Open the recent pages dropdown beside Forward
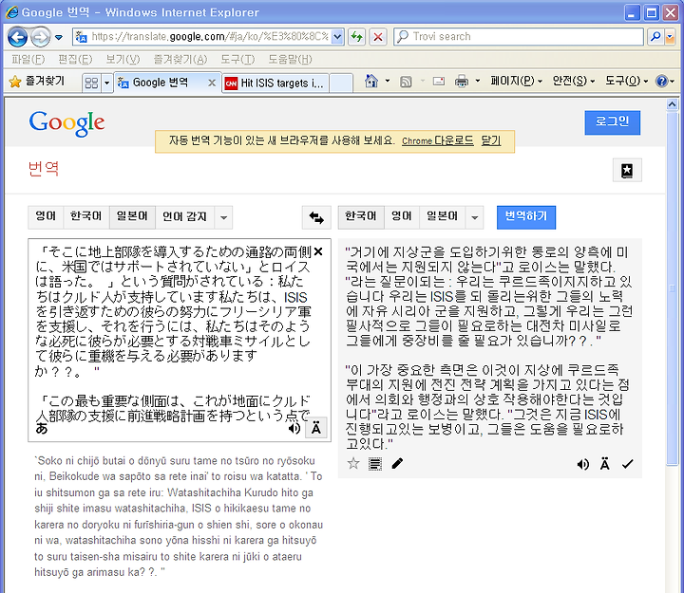The height and width of the screenshot is (593, 684). (59, 37)
